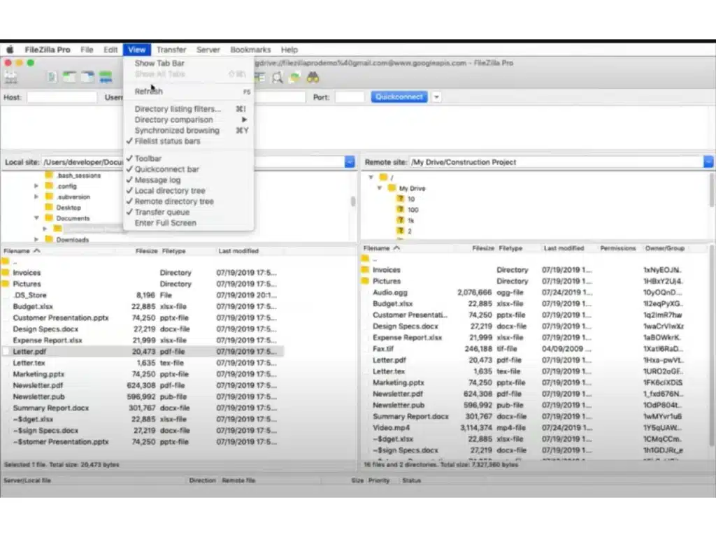Screen dimensions: 716x537
Task: Toggle remote directory tree toolbar icon
Action: 87,78
